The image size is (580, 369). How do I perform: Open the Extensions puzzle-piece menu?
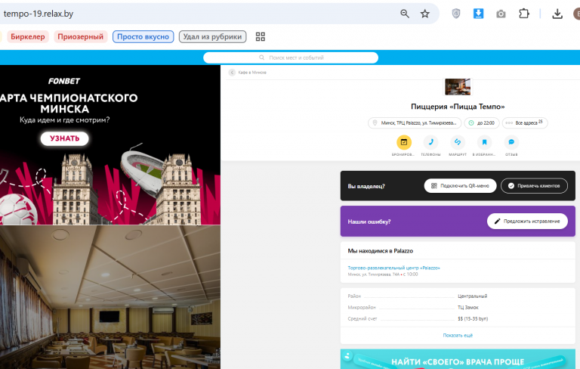point(524,14)
